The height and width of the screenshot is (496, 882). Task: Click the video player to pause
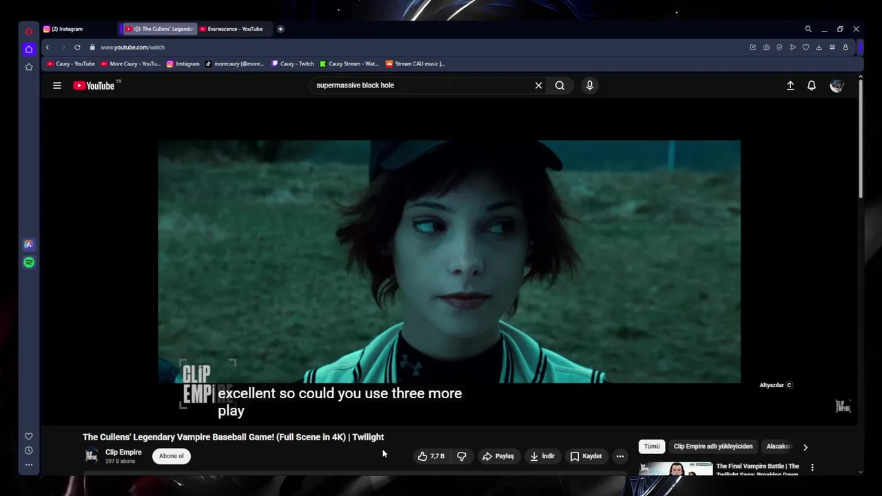(449, 262)
